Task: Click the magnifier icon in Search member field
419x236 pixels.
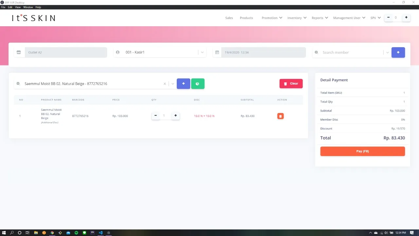Action: tap(316, 52)
